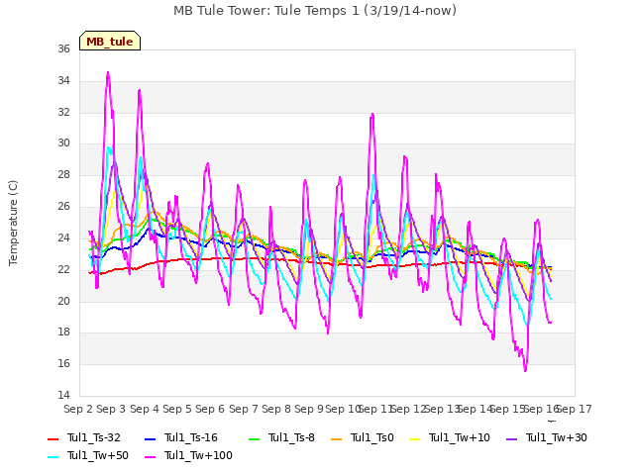Select the Tul1_Tw+50 legend label

pos(98,455)
